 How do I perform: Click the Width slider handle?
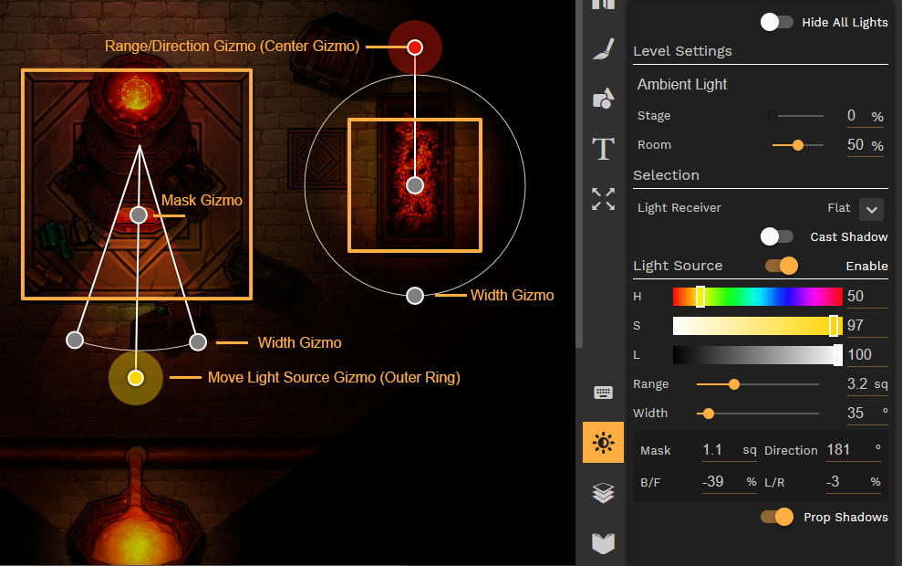click(709, 414)
